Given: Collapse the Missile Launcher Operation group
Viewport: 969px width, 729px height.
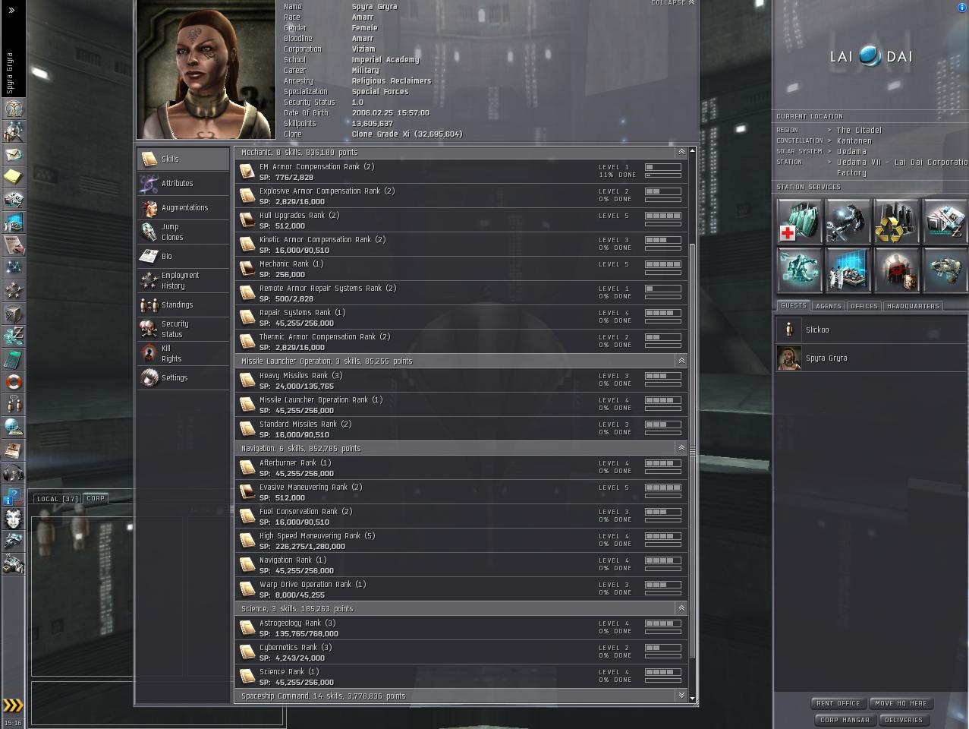Looking at the screenshot, I should click(681, 361).
